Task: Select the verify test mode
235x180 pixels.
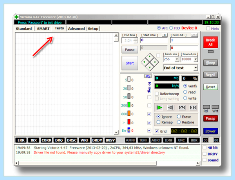Action: tap(185, 86)
